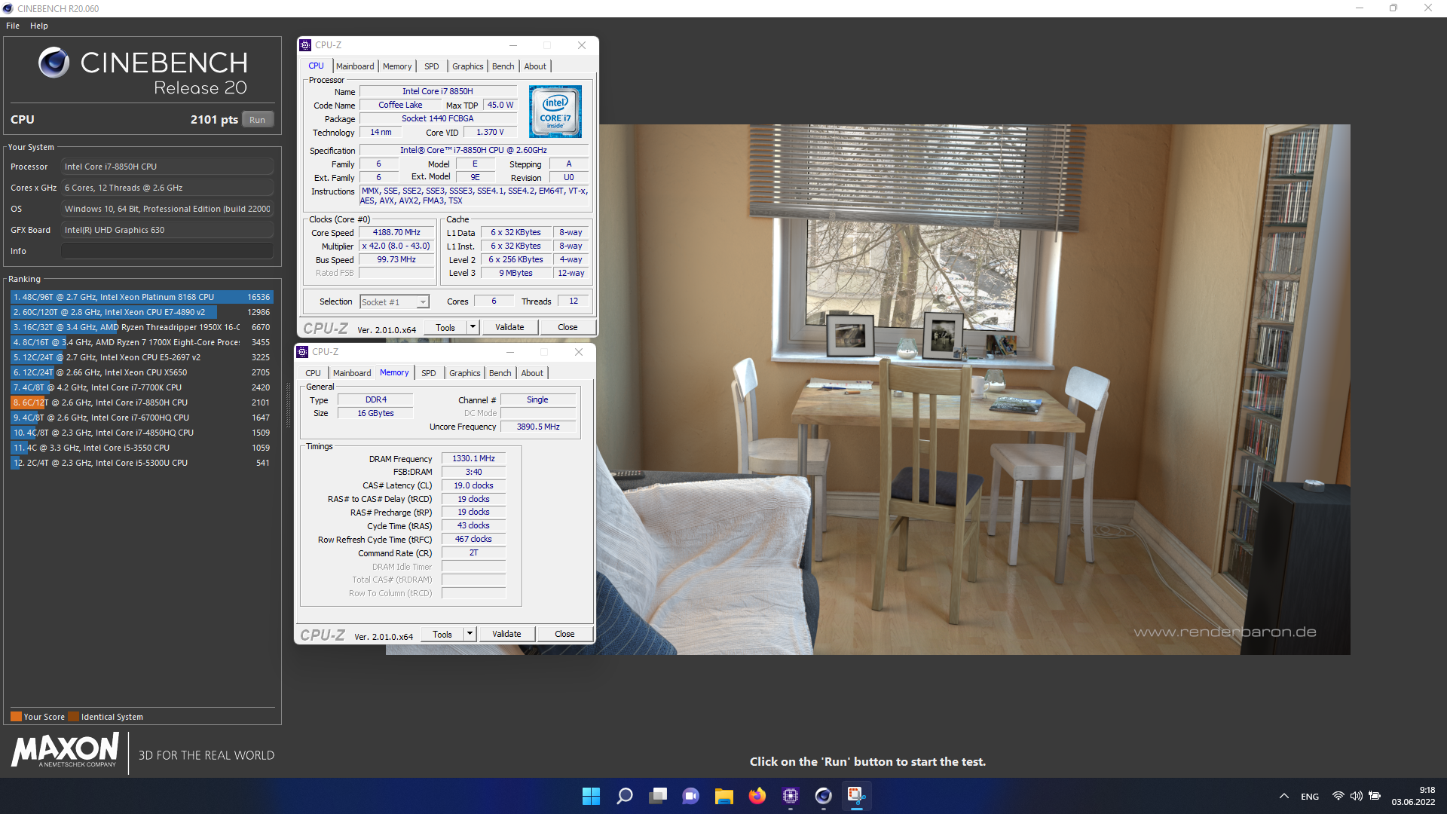Select ranking row Core i5-5300U
This screenshot has width=1447, height=814.
tap(142, 463)
